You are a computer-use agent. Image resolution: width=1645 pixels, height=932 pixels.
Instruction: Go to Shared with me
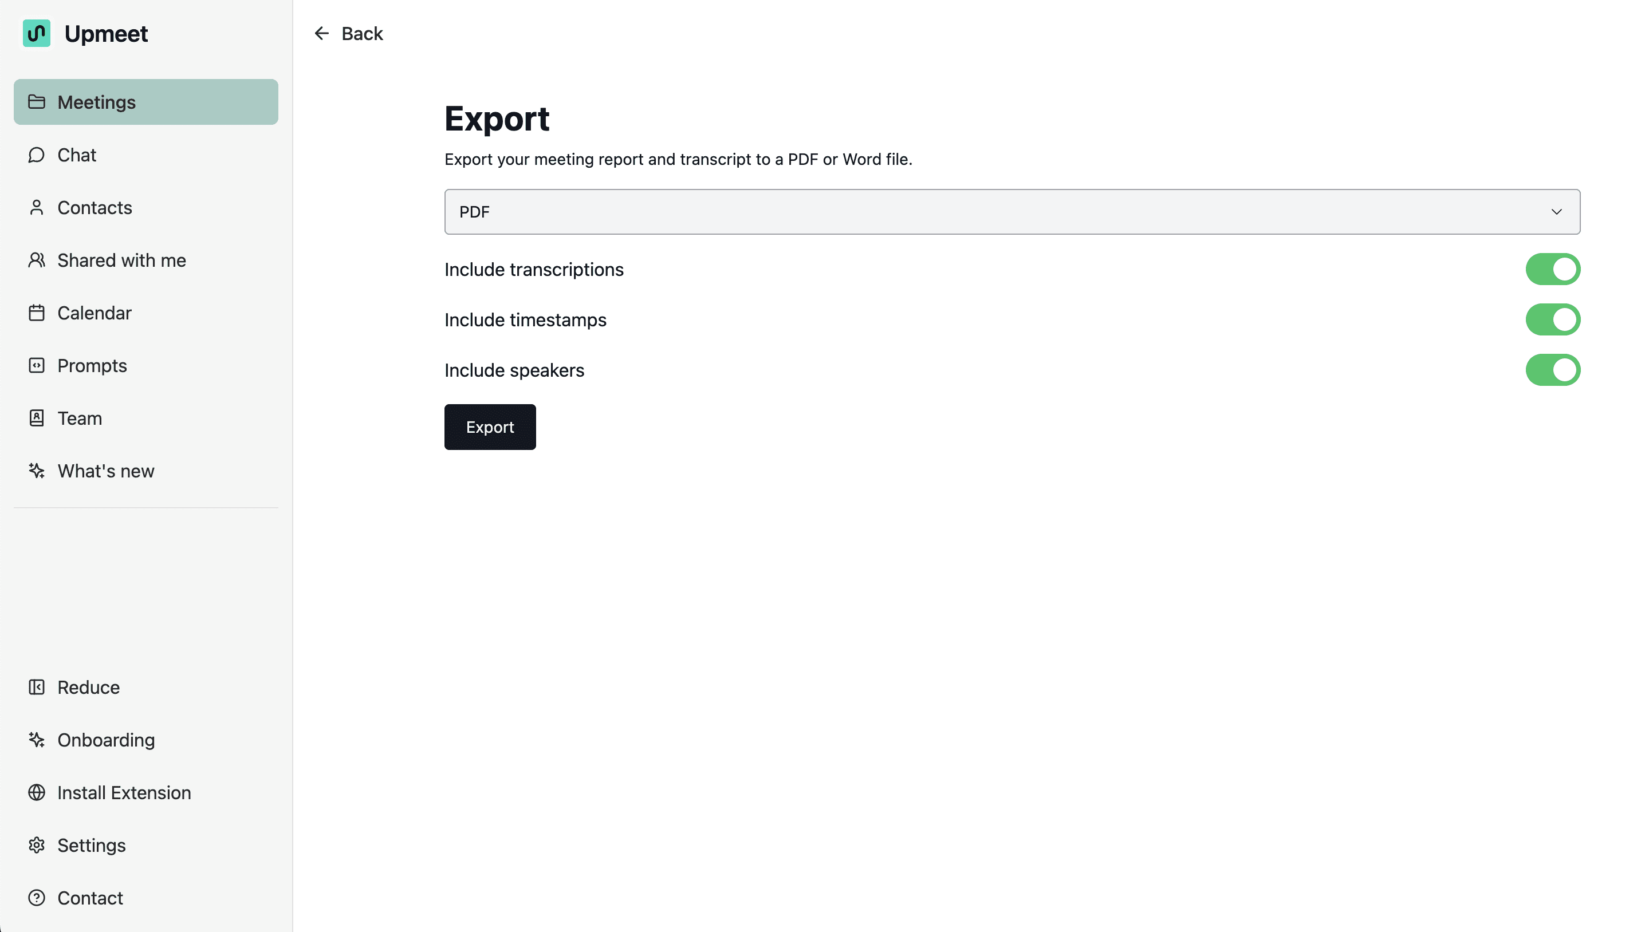(x=121, y=260)
